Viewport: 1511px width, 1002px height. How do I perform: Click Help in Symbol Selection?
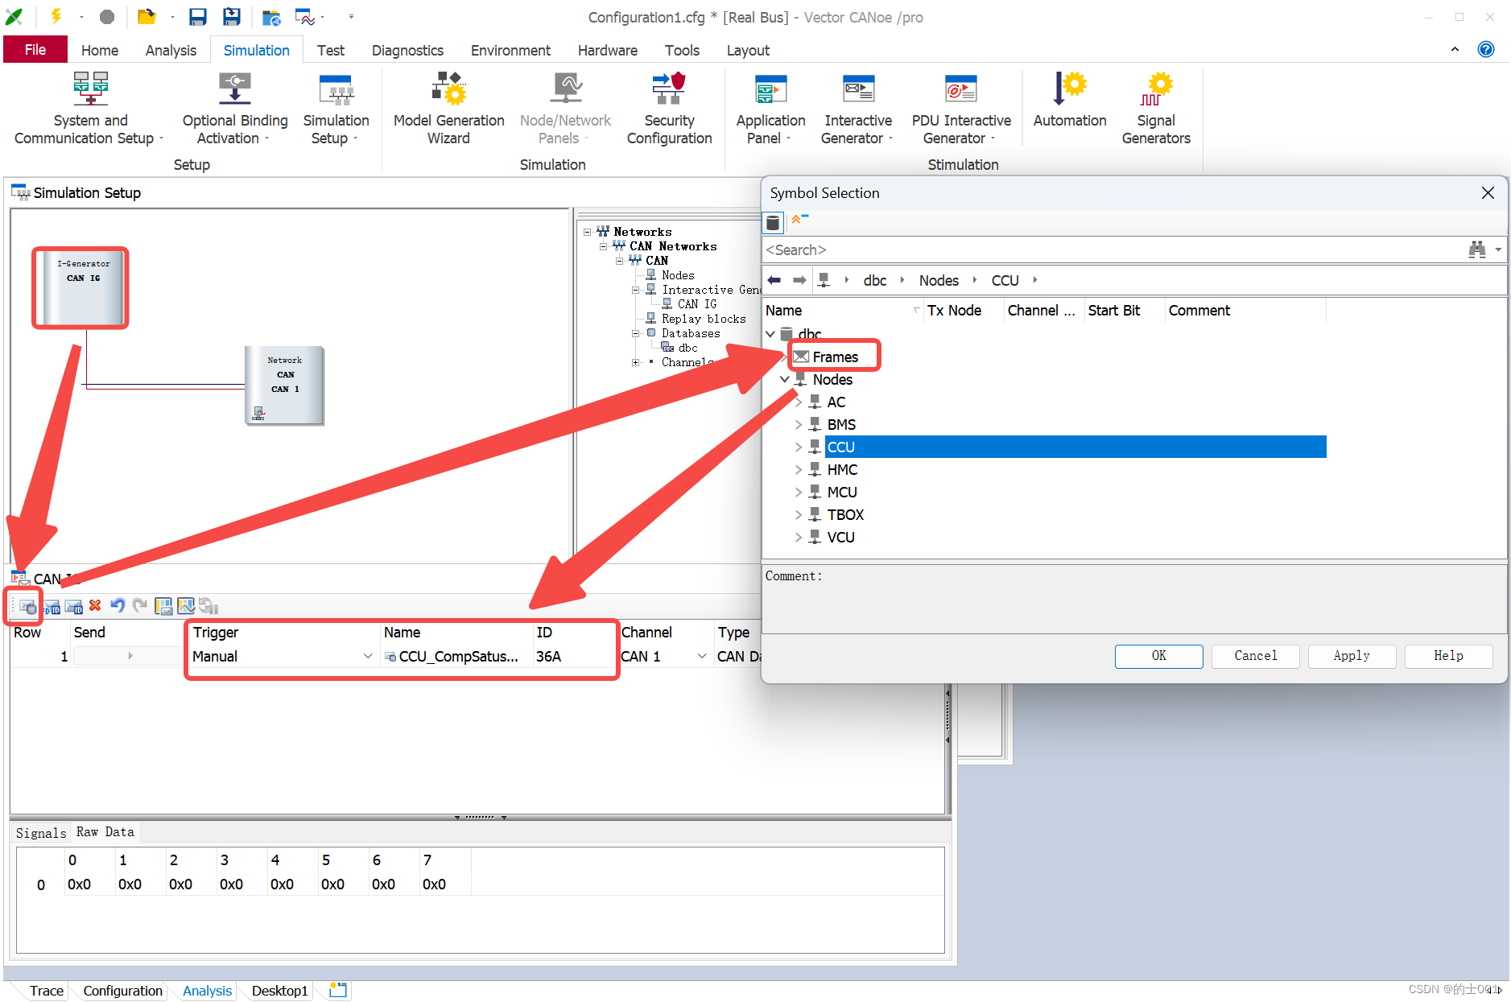(1448, 656)
